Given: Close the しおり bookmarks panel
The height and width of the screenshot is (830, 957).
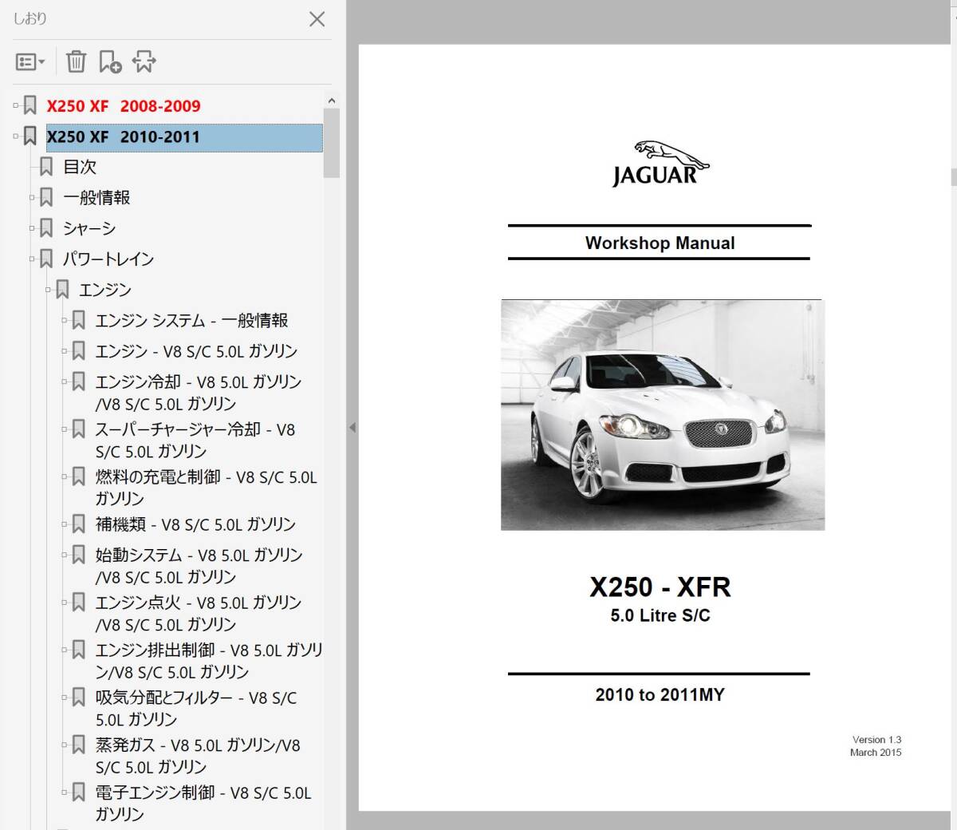Looking at the screenshot, I should 317,19.
